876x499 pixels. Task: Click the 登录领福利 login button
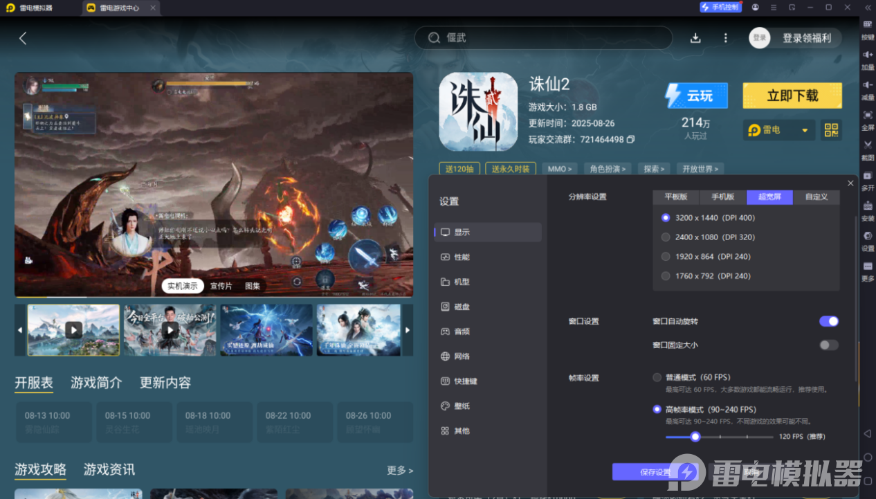pos(807,38)
